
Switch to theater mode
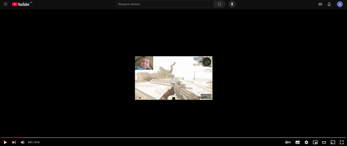pyautogui.click(x=324, y=142)
